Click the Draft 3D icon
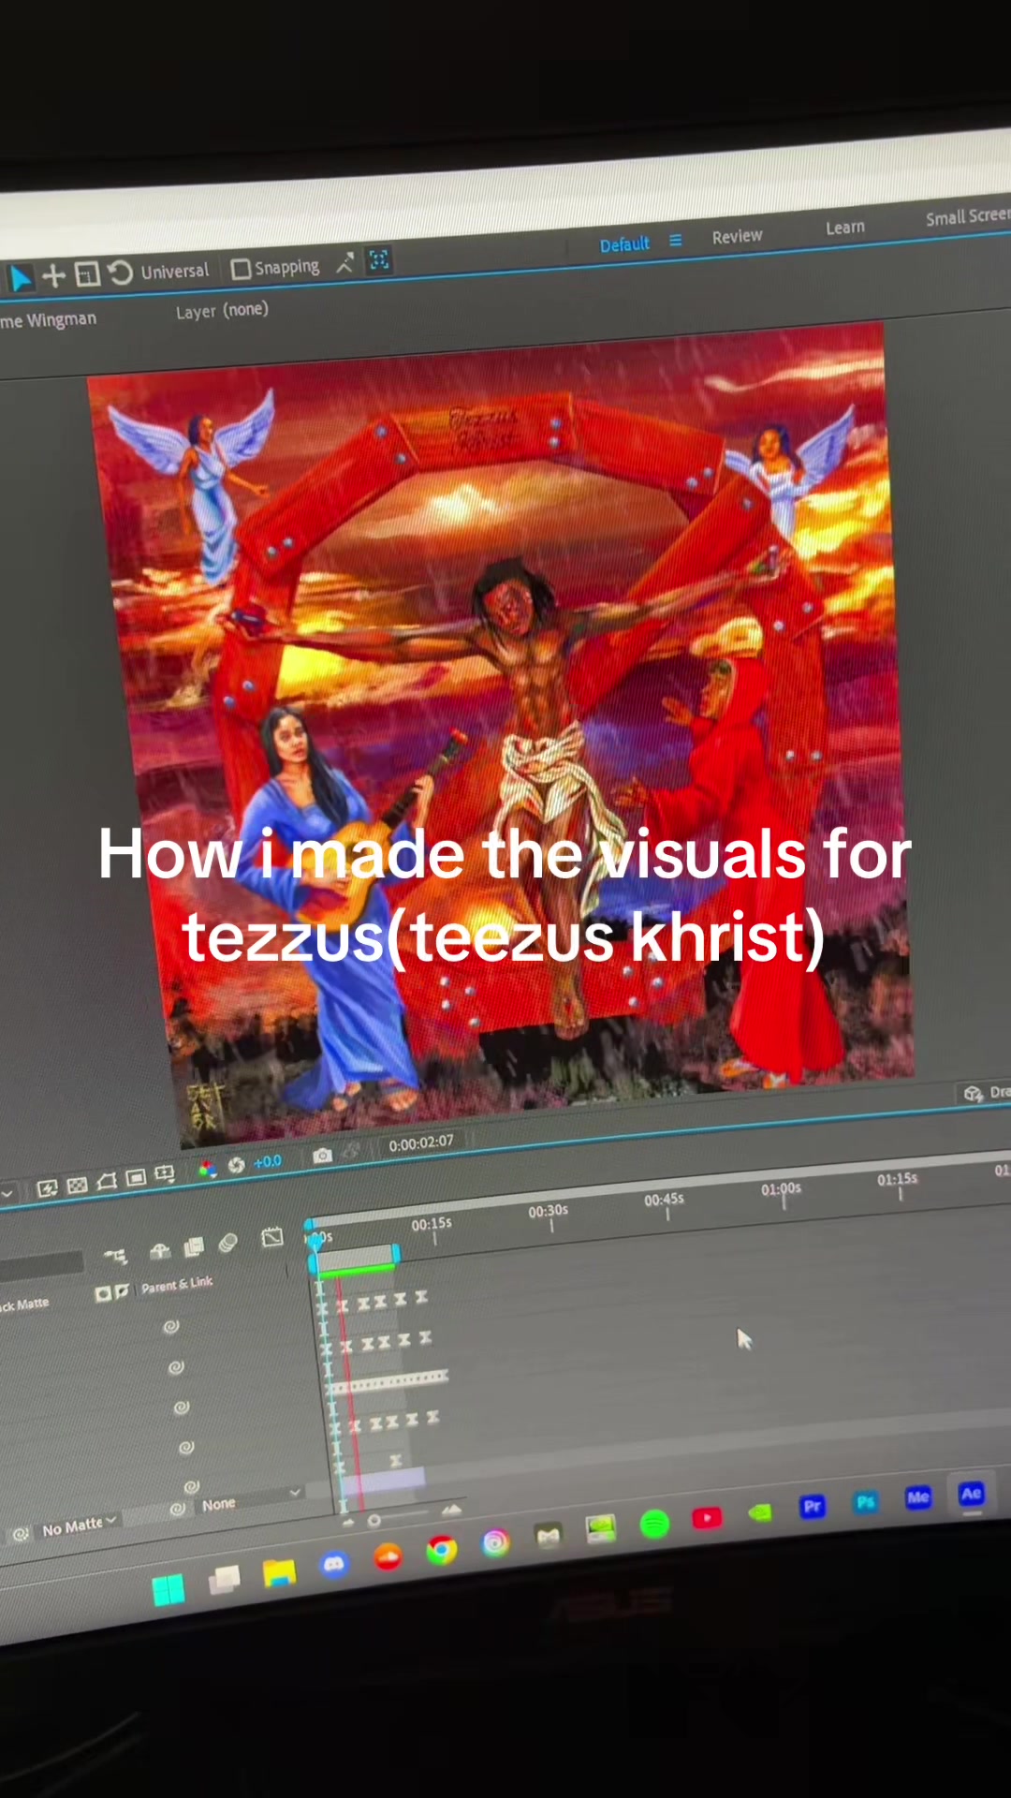 pyautogui.click(x=974, y=1094)
